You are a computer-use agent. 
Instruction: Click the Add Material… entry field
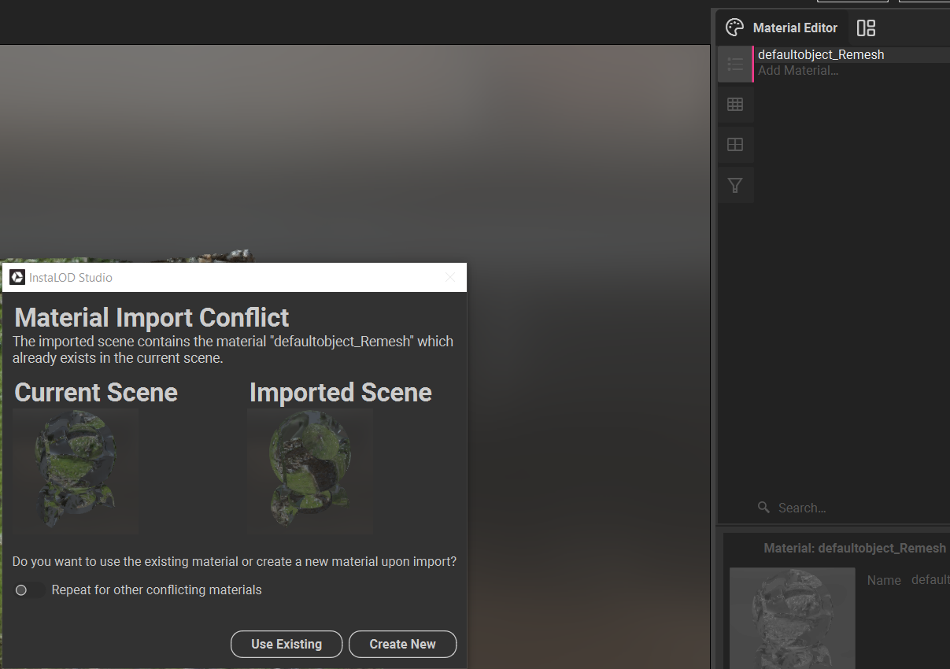click(x=798, y=71)
